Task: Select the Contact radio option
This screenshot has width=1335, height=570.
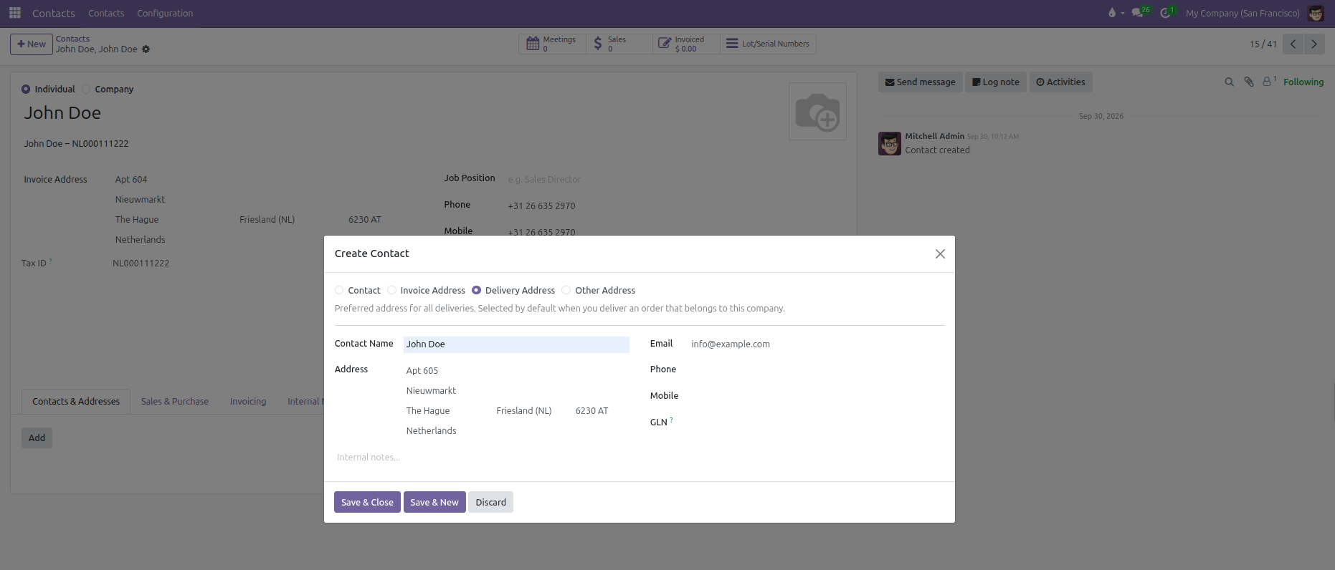Action: pyautogui.click(x=339, y=291)
